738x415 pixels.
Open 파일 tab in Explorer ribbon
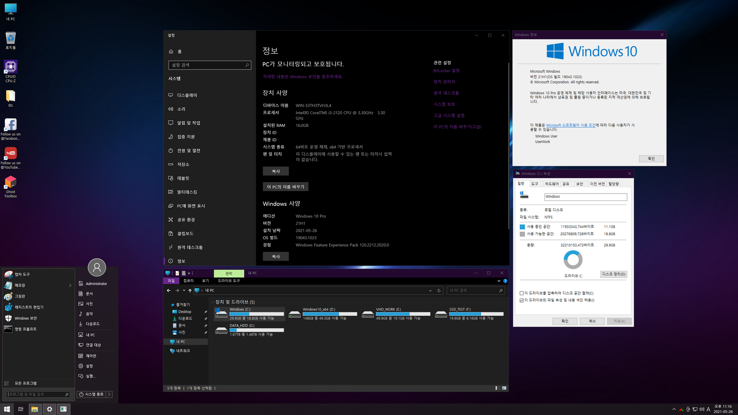pyautogui.click(x=171, y=281)
